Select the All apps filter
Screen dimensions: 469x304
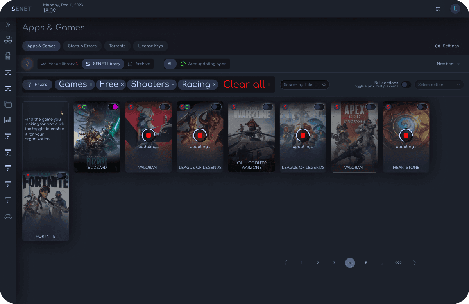[170, 64]
